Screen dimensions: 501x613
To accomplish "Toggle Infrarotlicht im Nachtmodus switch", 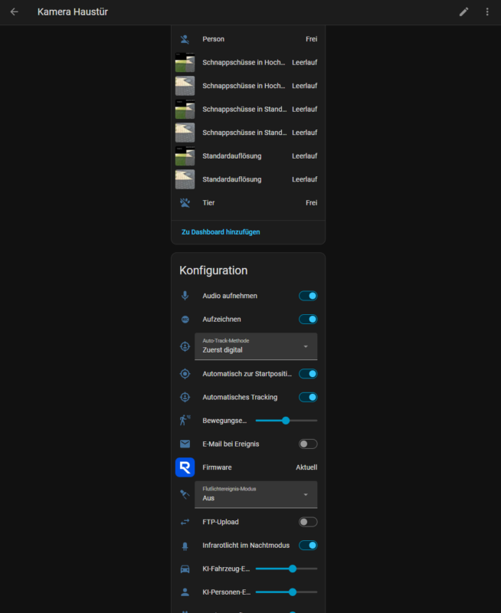I will point(308,546).
